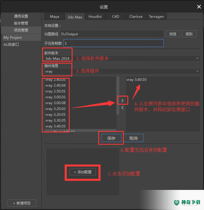Select vray 3.40.03 in list
Screen dimensions: 204x210
coord(80,126)
